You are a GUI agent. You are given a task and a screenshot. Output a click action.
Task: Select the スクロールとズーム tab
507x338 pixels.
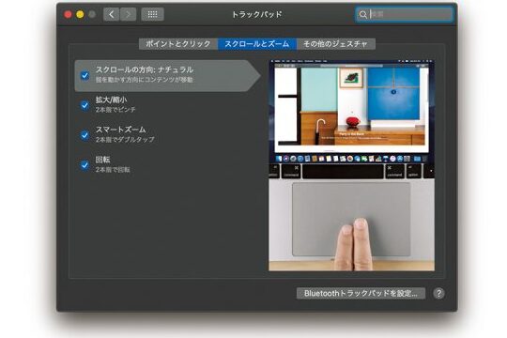257,44
